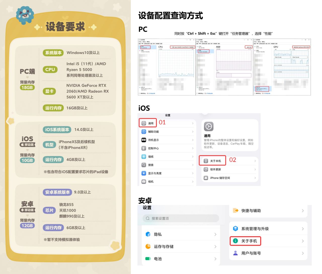Click the 隐私 shield icon in Android settings
Viewport: 322px width, 274px height.
tap(148, 234)
